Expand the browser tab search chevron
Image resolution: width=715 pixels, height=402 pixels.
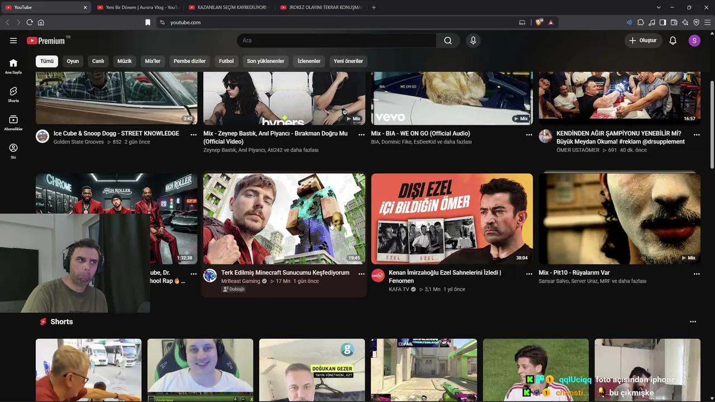659,7
